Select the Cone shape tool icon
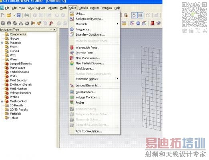 (21, 23)
